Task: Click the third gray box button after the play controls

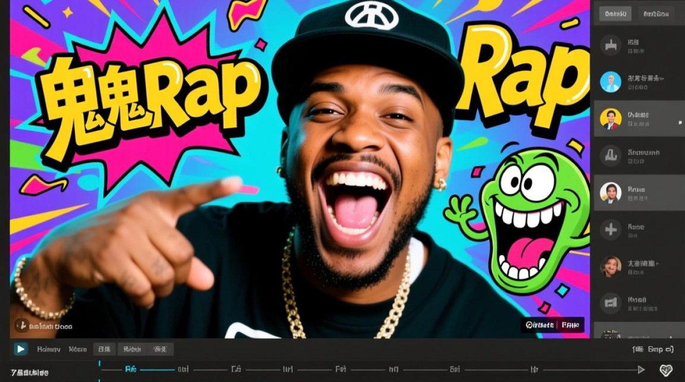Action: (161, 349)
